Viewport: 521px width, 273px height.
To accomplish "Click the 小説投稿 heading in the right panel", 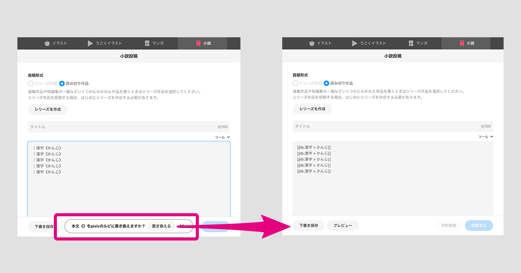I will click(393, 56).
